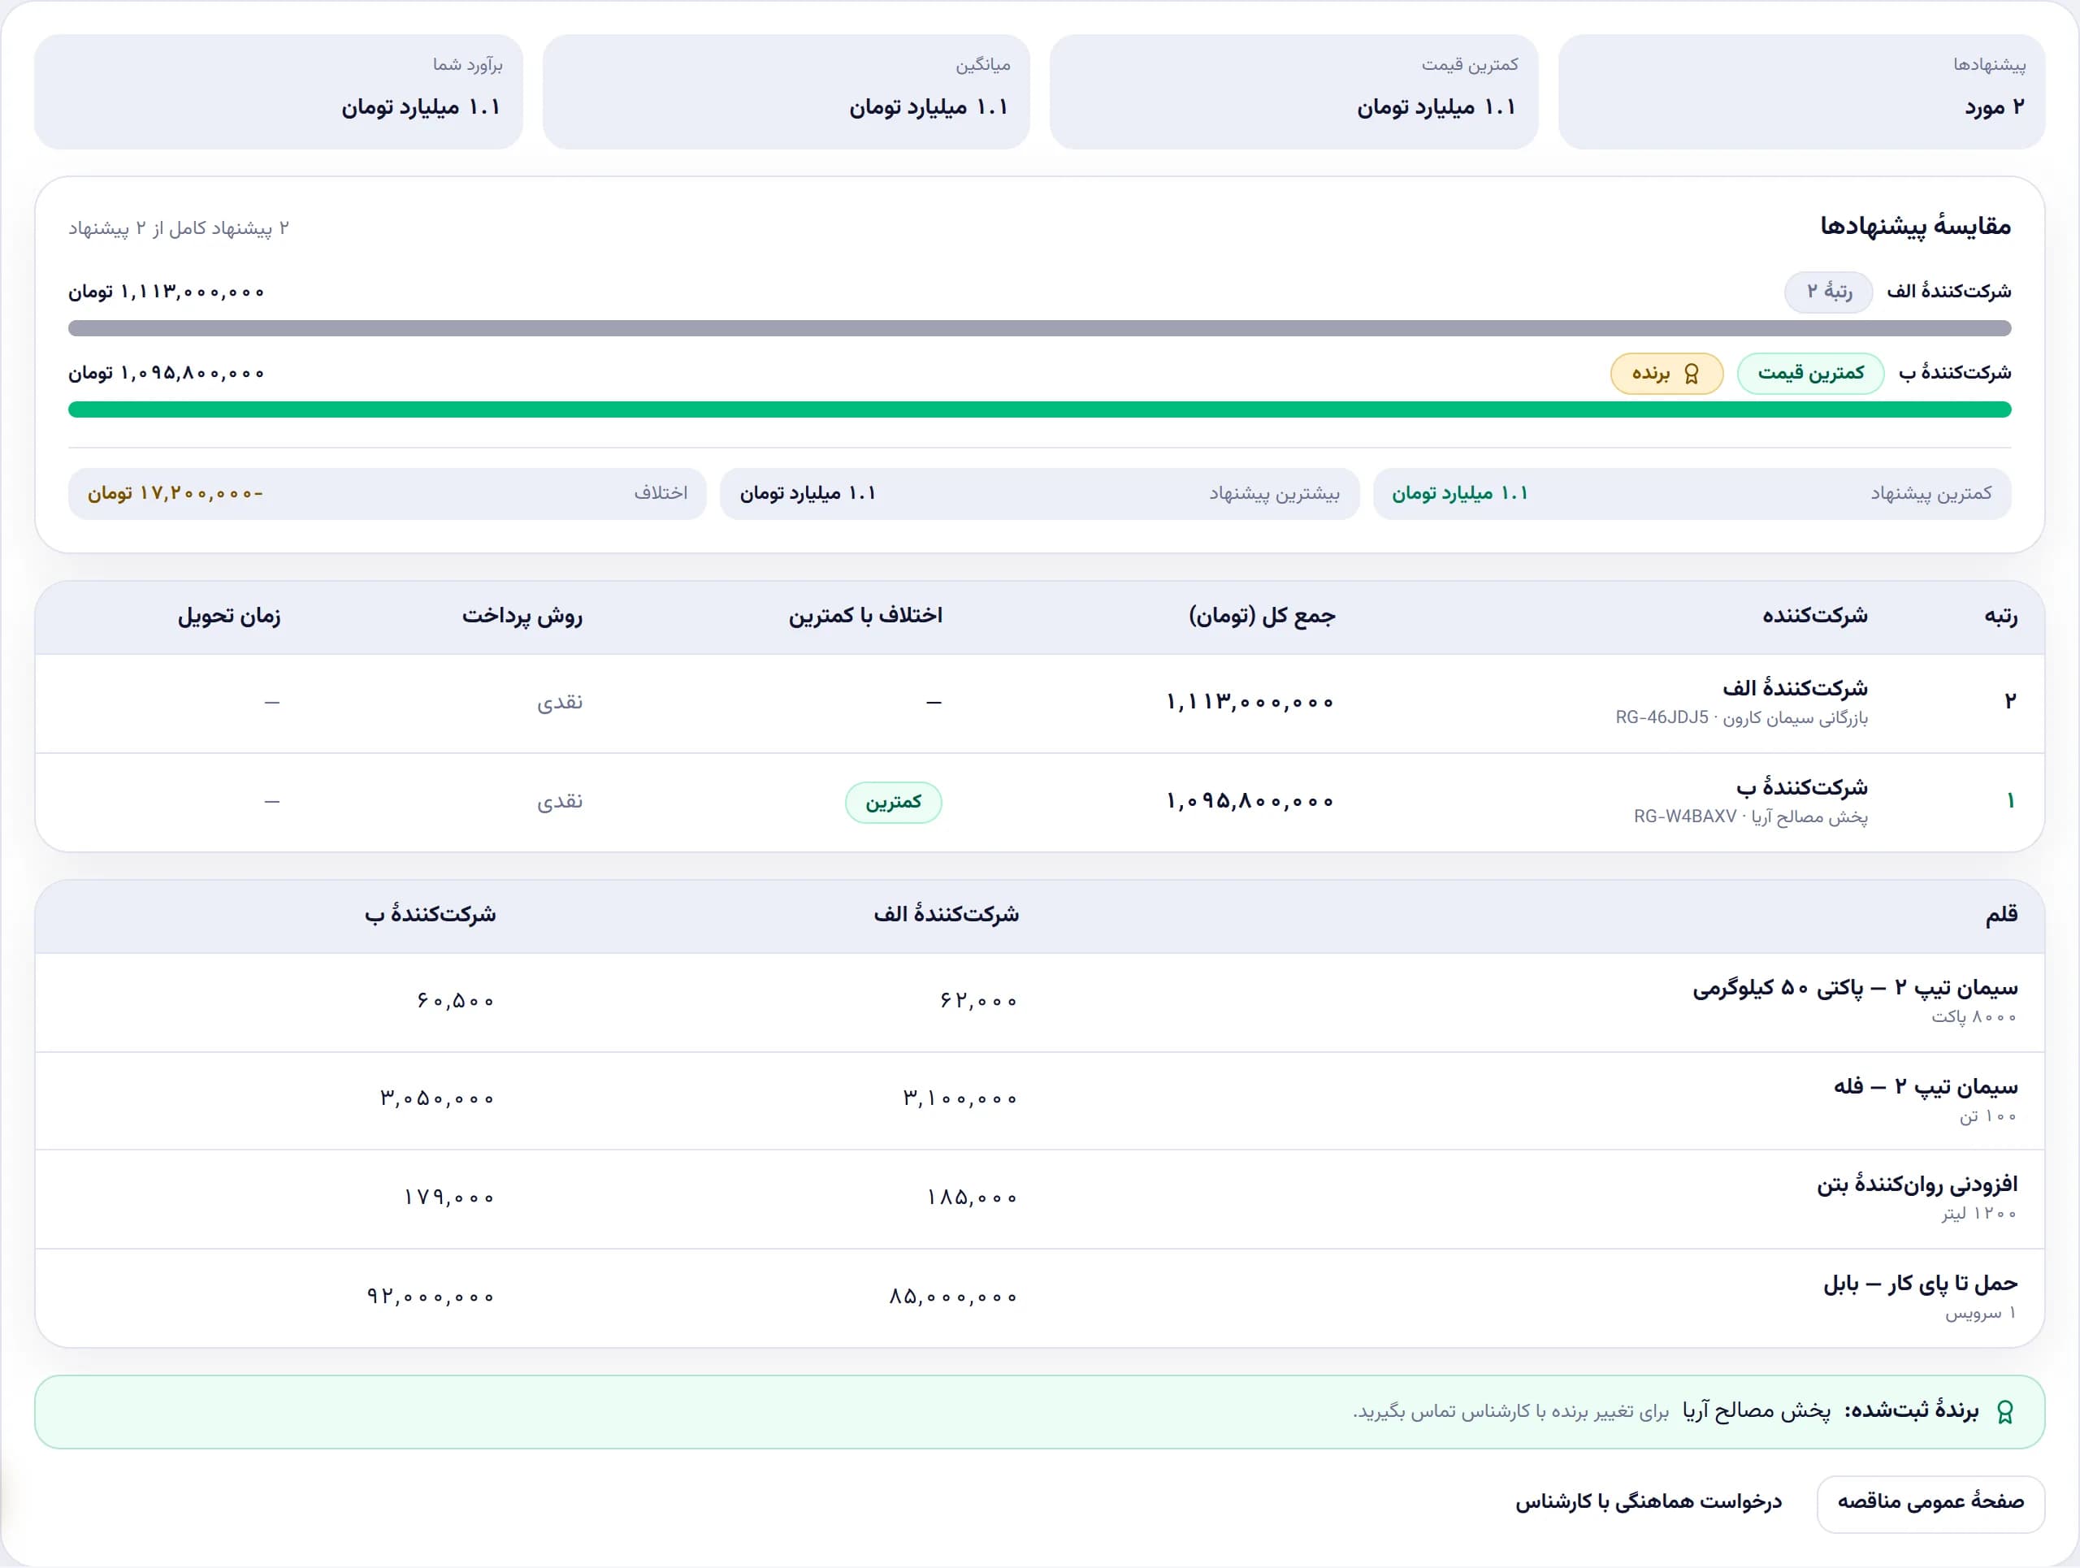This screenshot has height=1568, width=2080.
Task: Select the برآورد شما summary card
Action: [279, 91]
